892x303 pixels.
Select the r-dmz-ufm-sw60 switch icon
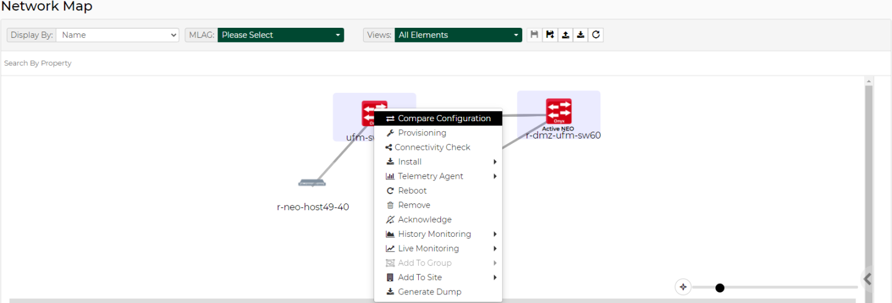[558, 112]
